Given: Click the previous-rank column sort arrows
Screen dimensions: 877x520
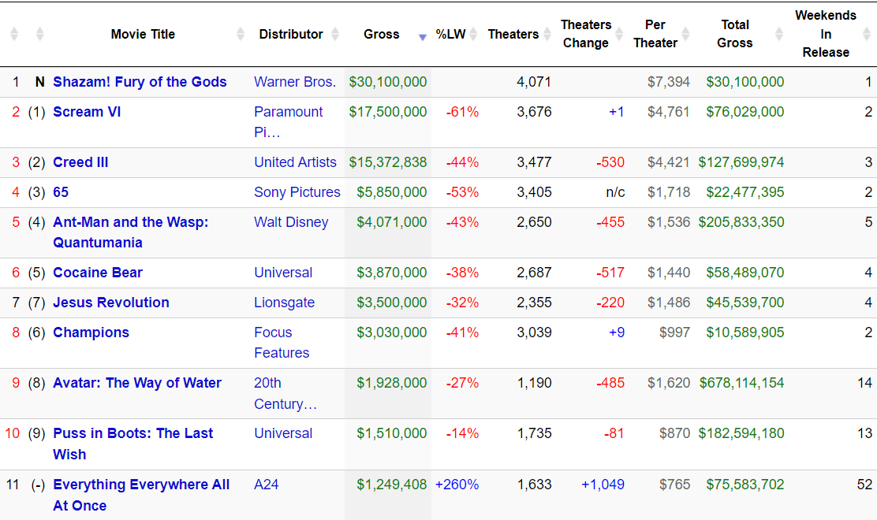Looking at the screenshot, I should pos(39,34).
